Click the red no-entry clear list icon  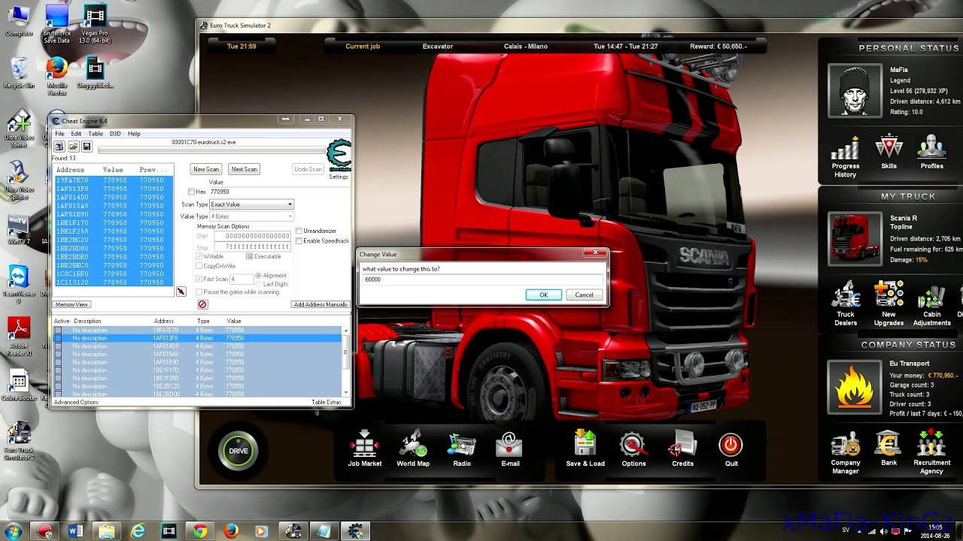[202, 304]
